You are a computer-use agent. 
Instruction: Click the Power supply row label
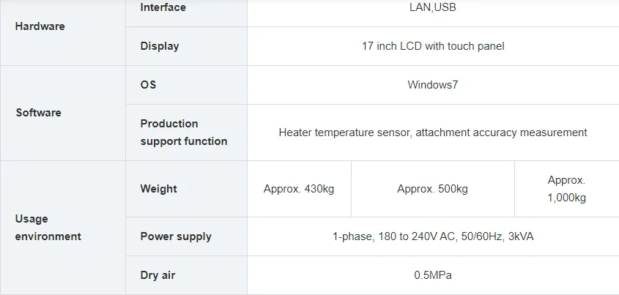(x=176, y=236)
